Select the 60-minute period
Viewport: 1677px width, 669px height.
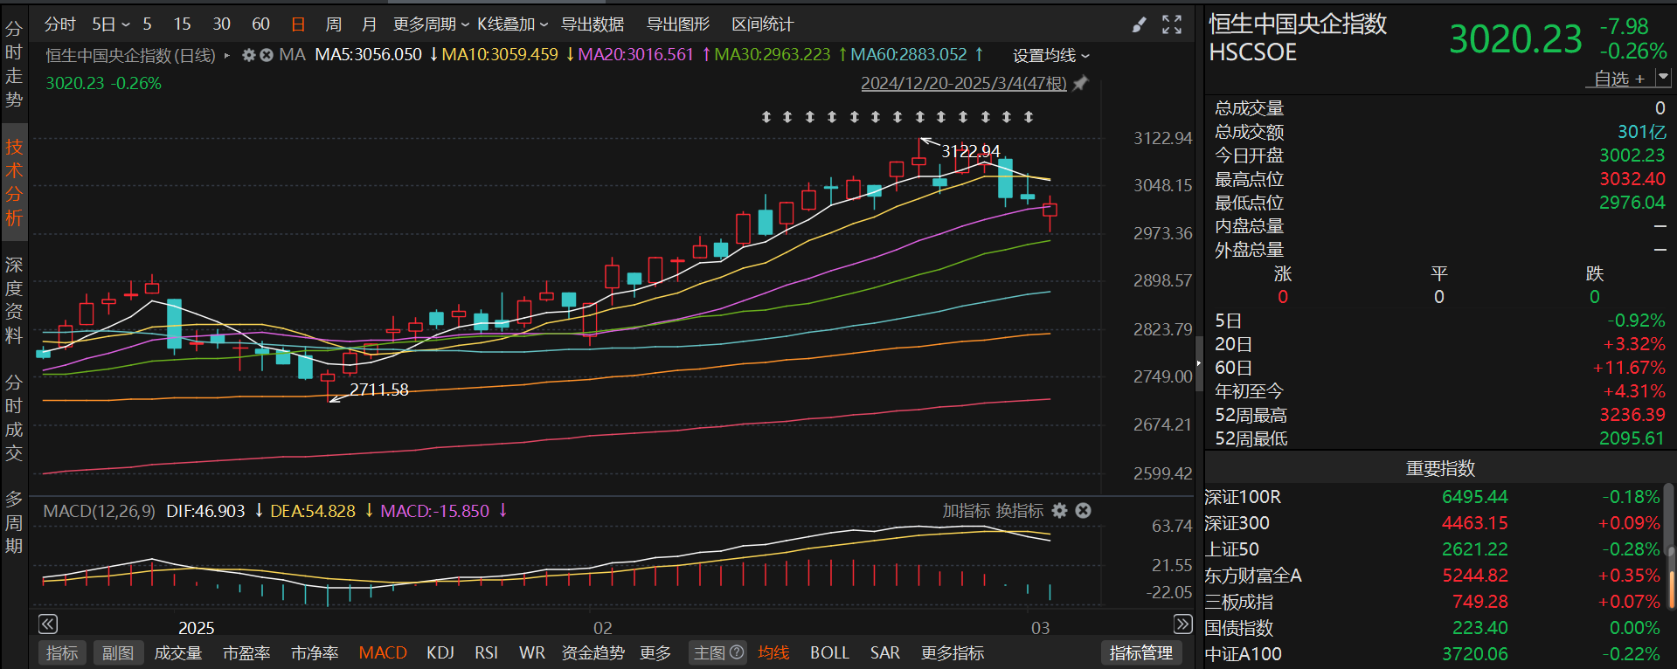pyautogui.click(x=260, y=24)
